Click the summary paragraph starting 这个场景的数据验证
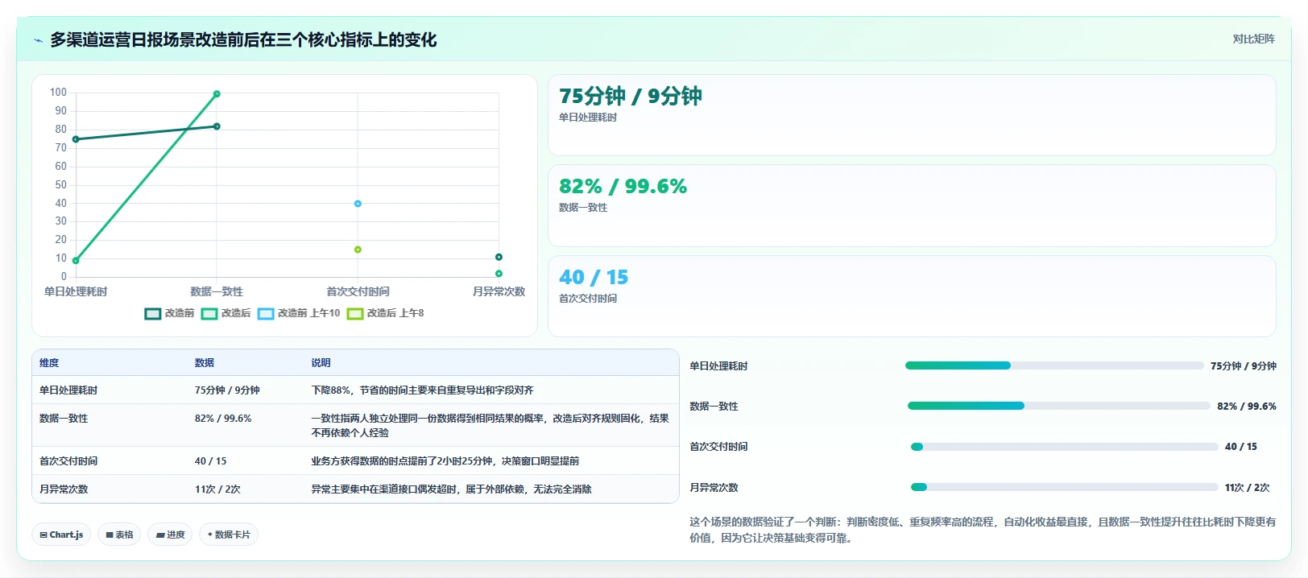Viewport: 1308px width, 578px height. point(983,530)
